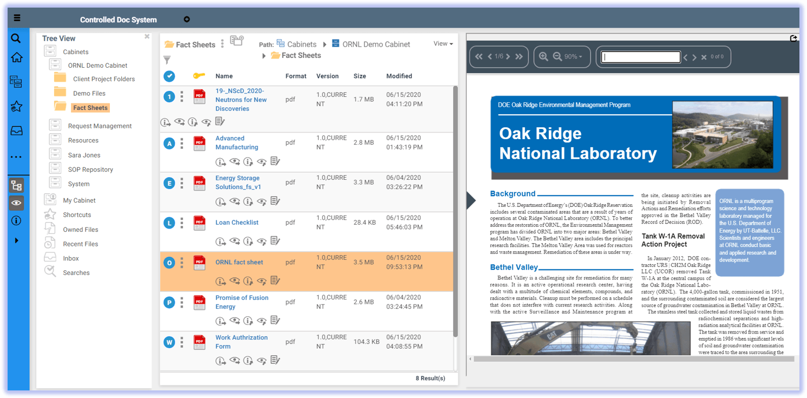Zoom in on the document viewer
Viewport: 807px width, 398px height.
tap(543, 56)
